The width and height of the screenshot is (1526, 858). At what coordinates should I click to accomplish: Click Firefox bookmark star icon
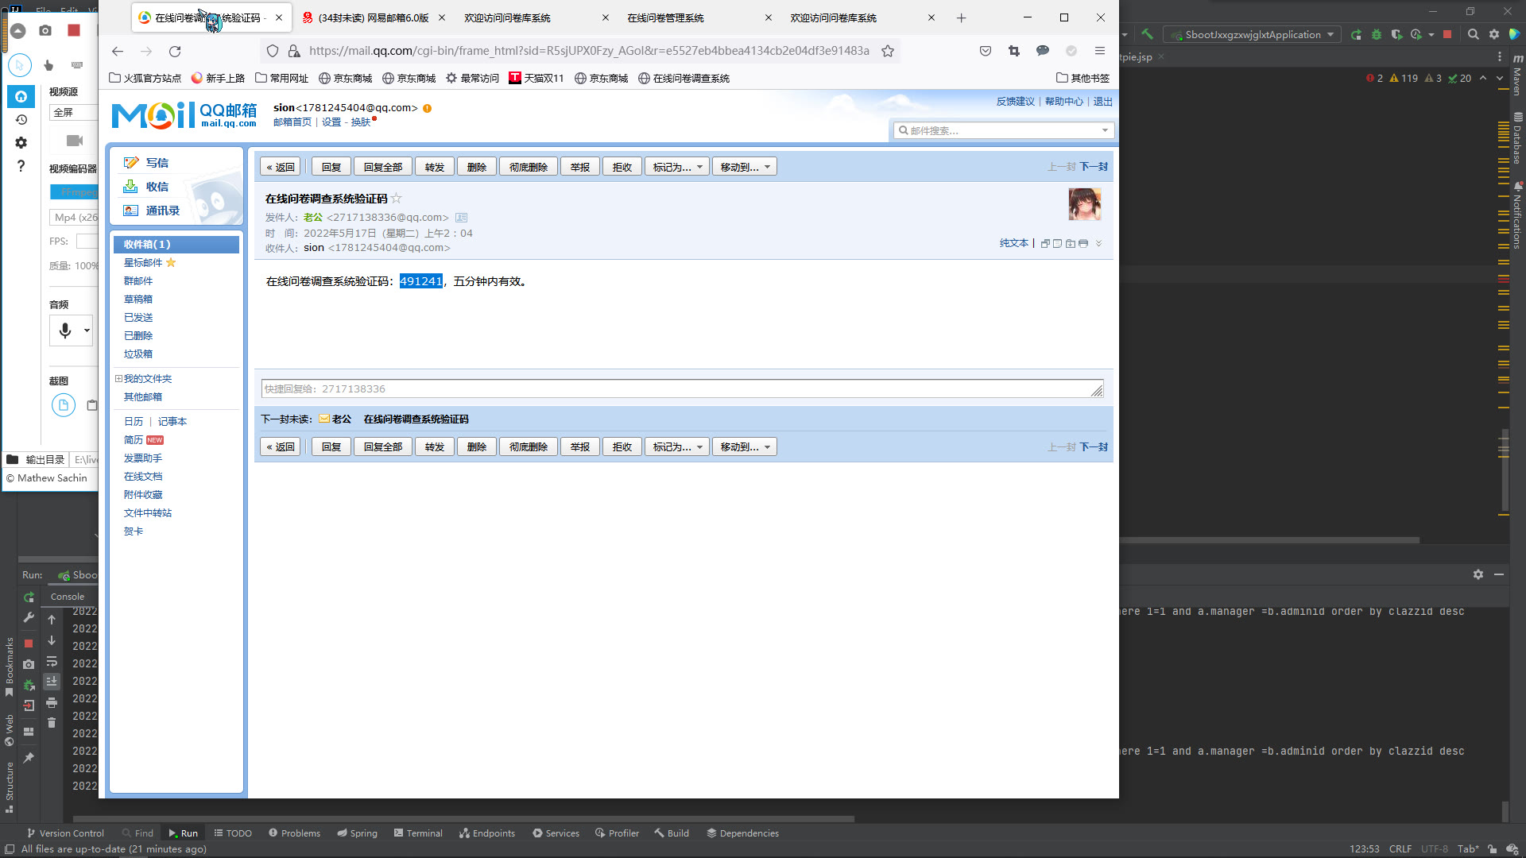pos(888,51)
